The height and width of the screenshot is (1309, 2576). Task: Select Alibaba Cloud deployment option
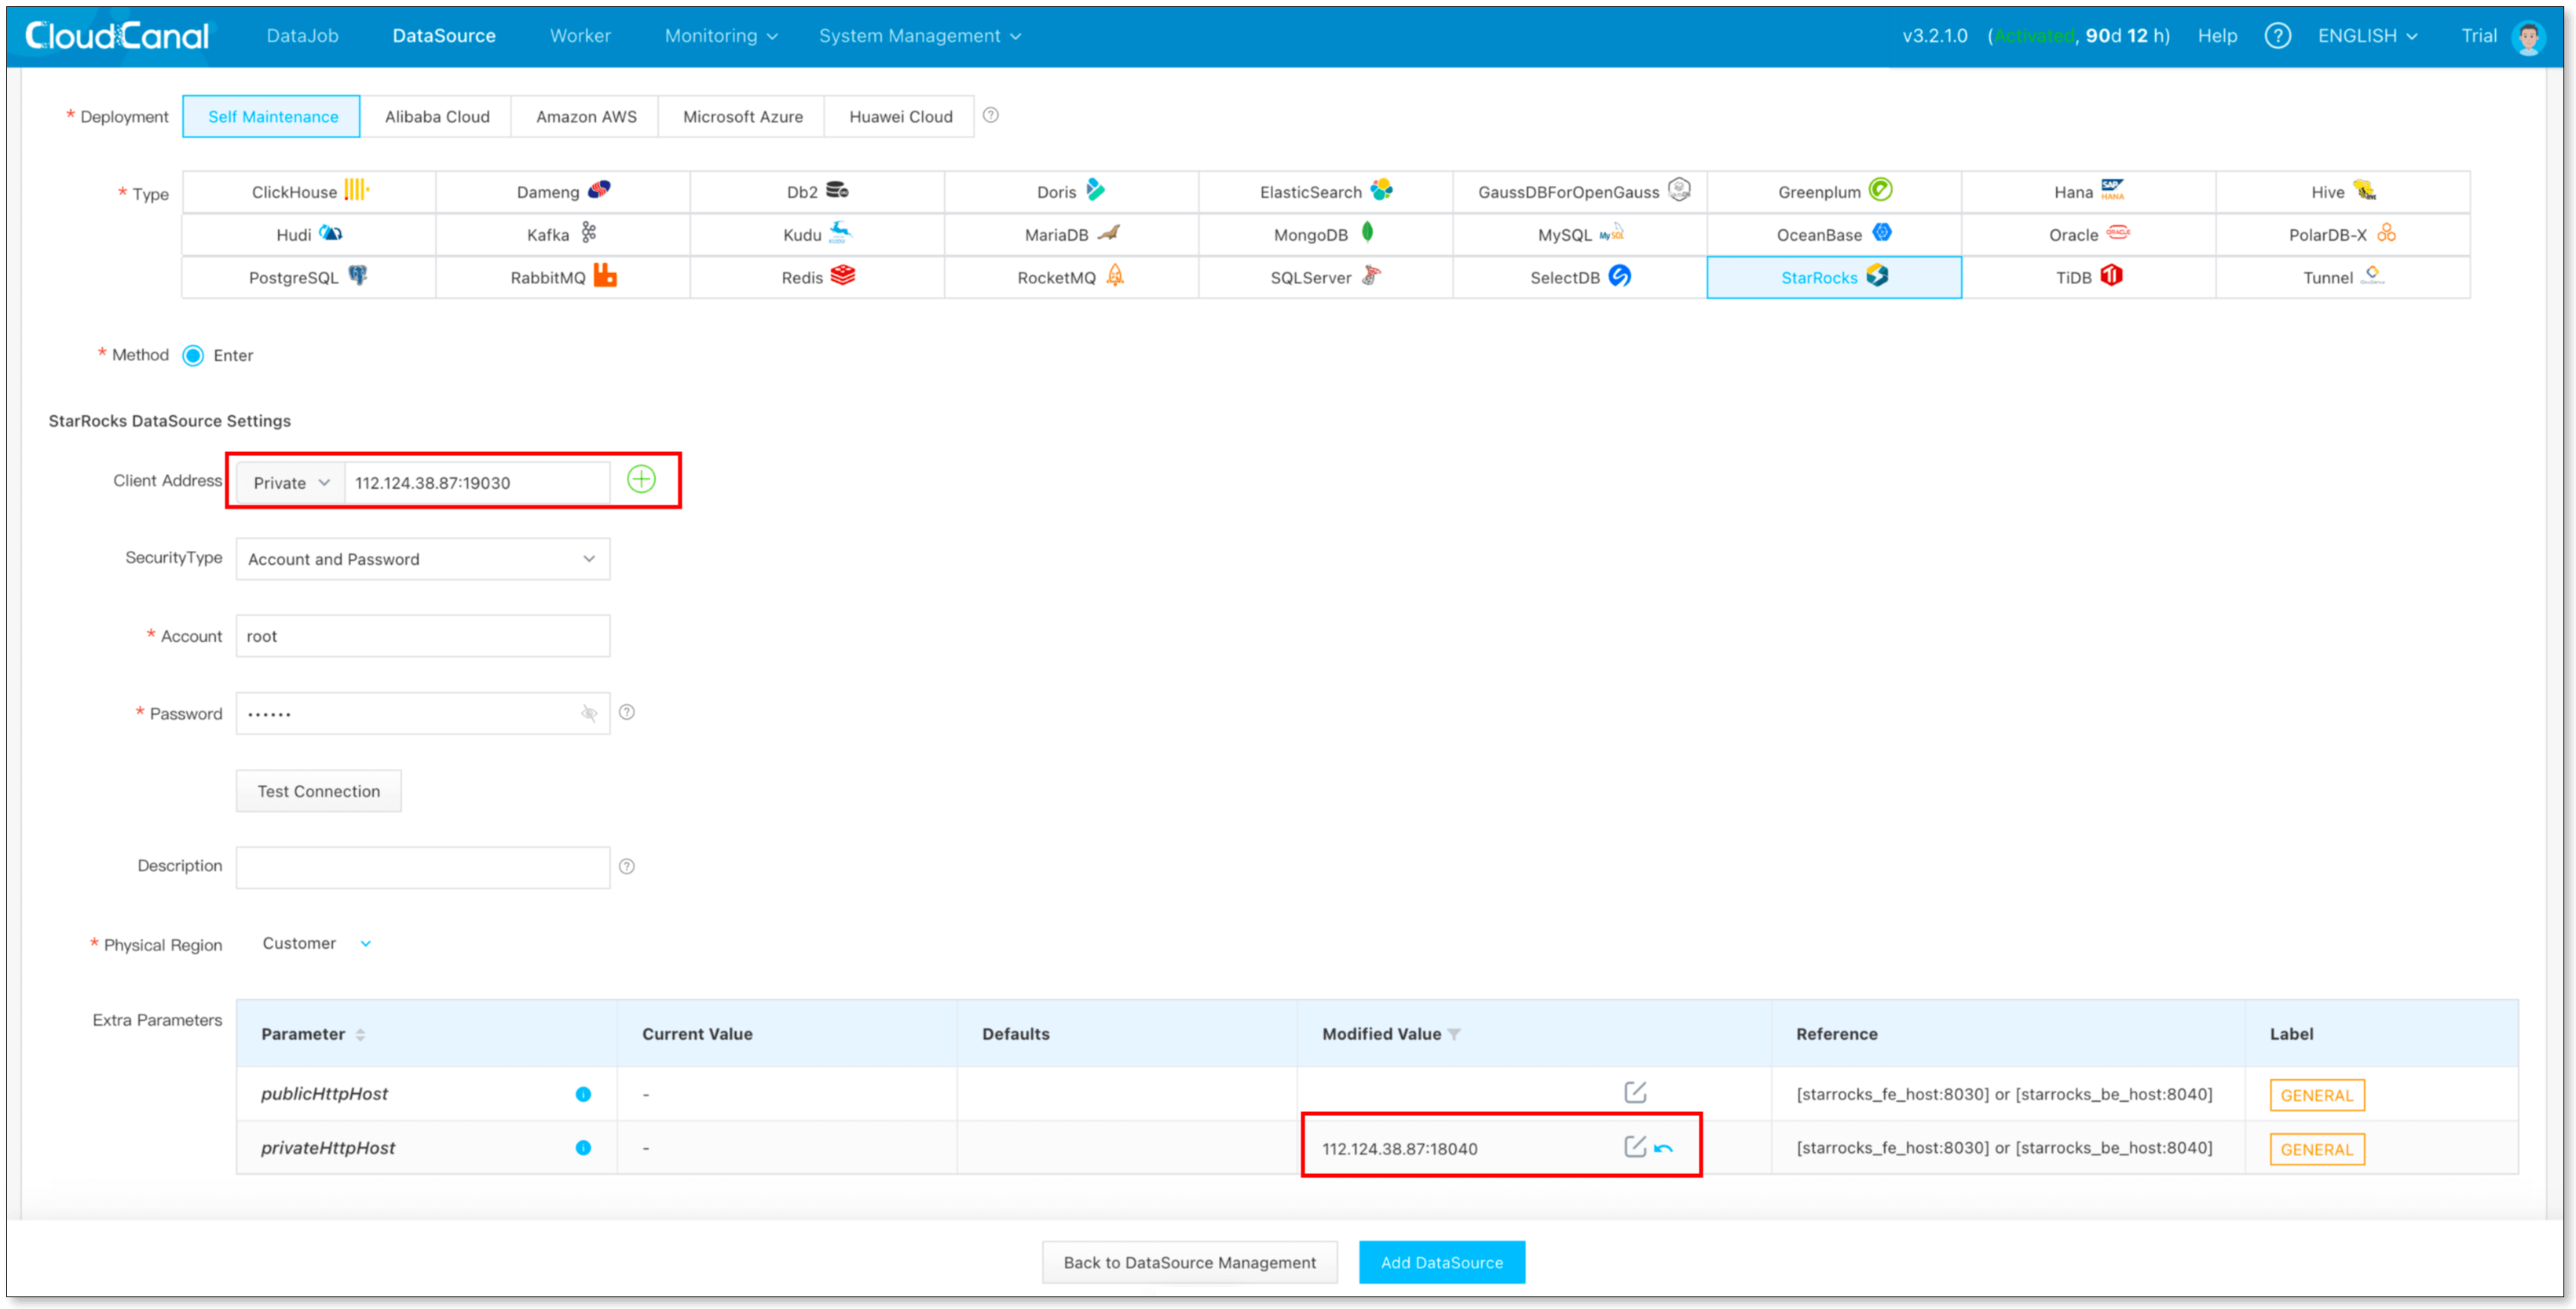tap(437, 117)
